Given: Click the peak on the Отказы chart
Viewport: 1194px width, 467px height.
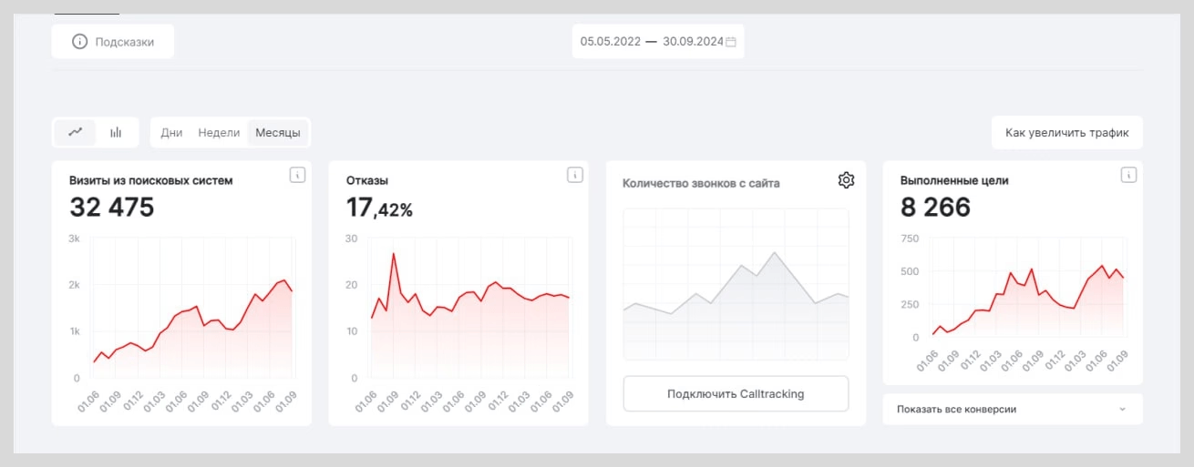Looking at the screenshot, I should pyautogui.click(x=394, y=253).
